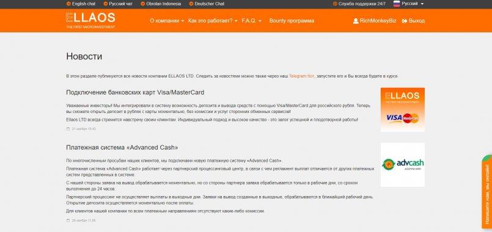
Task: Open the Напишите нам, мы онлайн chat widget
Action: click(x=487, y=191)
